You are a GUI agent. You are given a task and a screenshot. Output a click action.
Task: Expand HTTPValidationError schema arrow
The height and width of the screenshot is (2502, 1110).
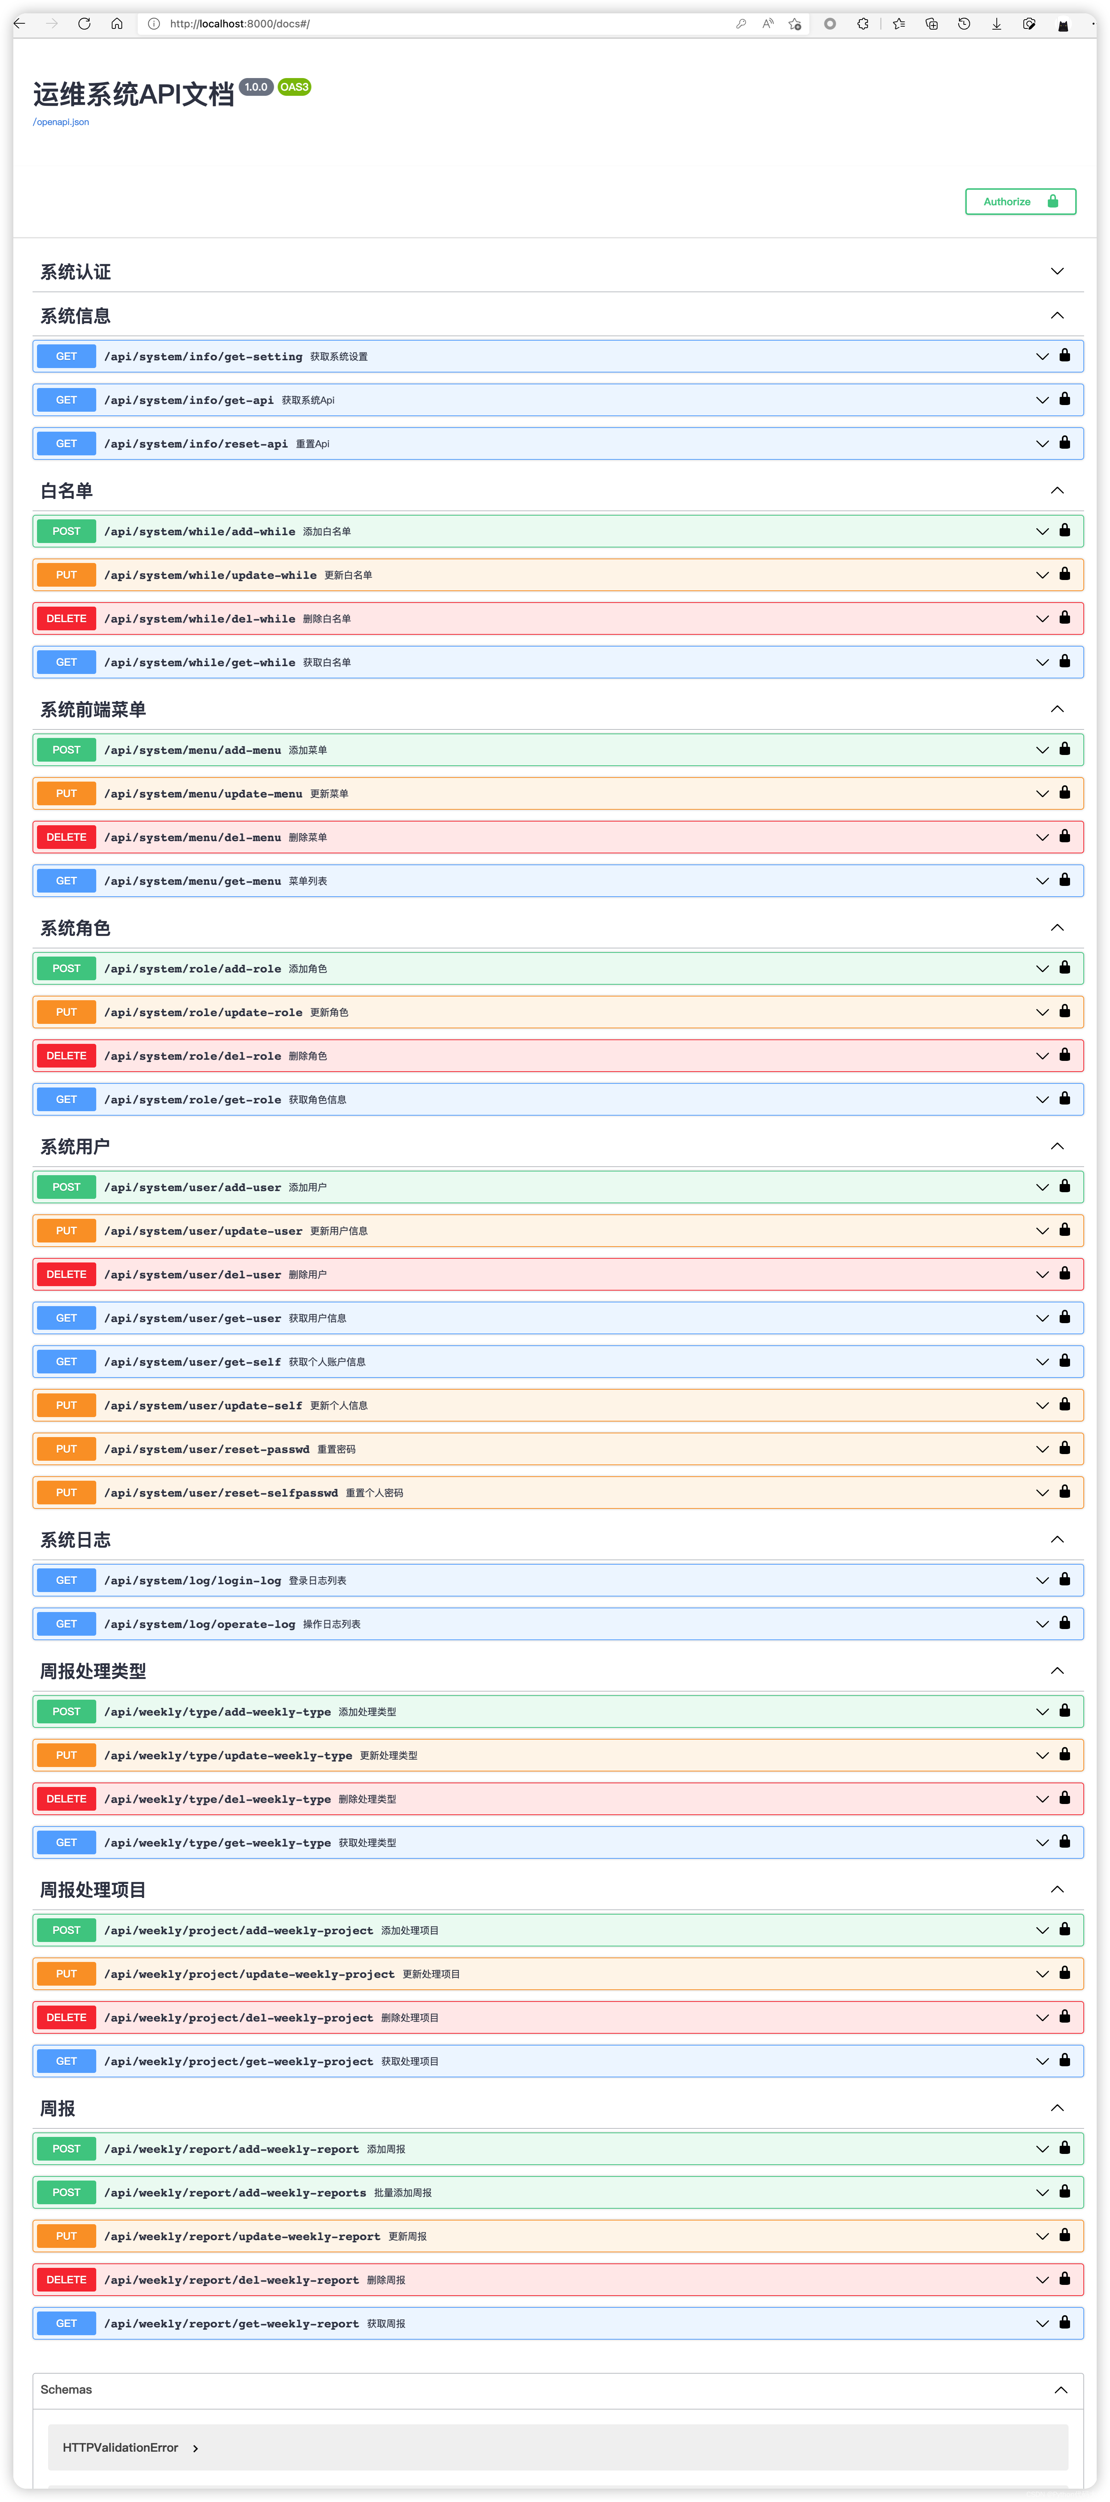(x=195, y=2449)
